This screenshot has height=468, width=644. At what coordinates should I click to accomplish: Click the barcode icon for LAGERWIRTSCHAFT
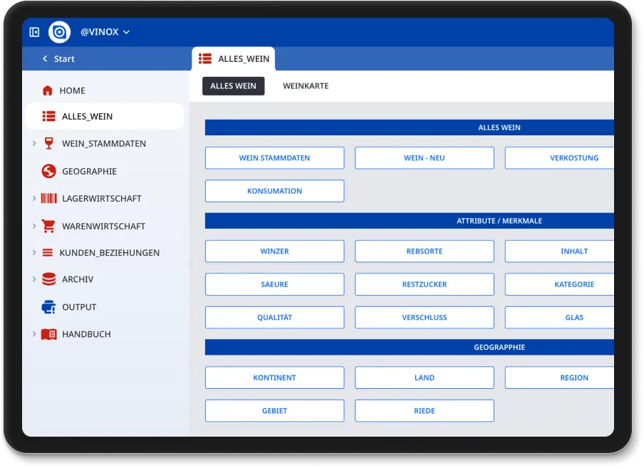pos(48,199)
